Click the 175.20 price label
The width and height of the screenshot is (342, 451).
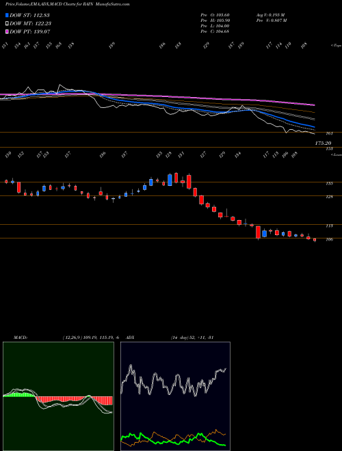click(x=323, y=143)
